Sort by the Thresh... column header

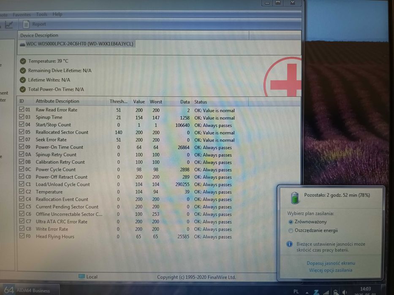[118, 101]
